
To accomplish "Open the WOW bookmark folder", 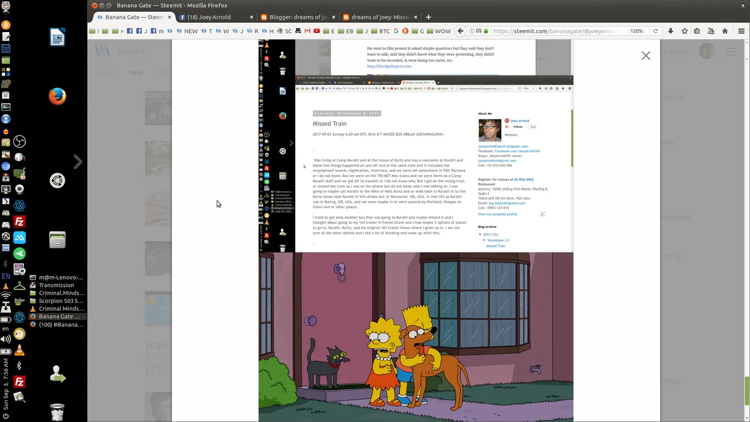I will 438,31.
